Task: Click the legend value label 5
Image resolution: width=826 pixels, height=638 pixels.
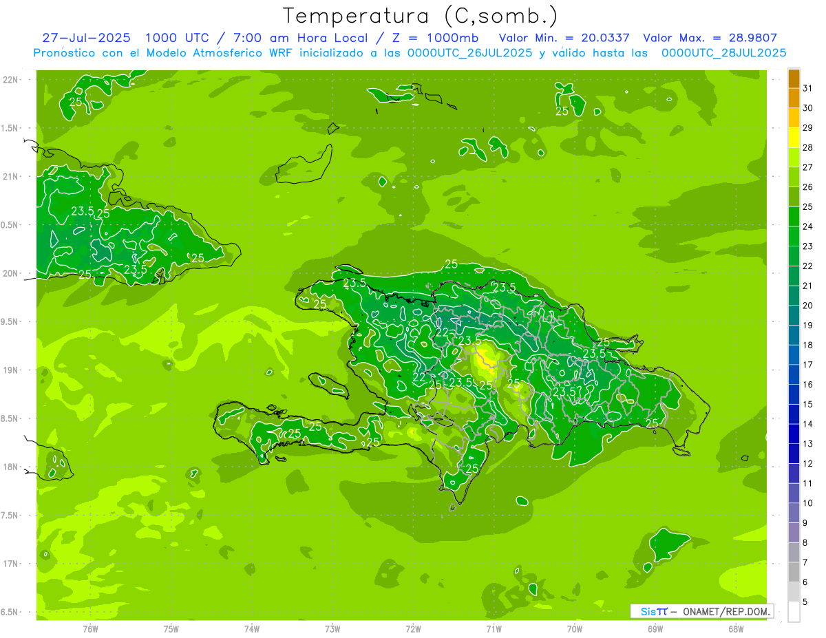Action: pos(805,602)
